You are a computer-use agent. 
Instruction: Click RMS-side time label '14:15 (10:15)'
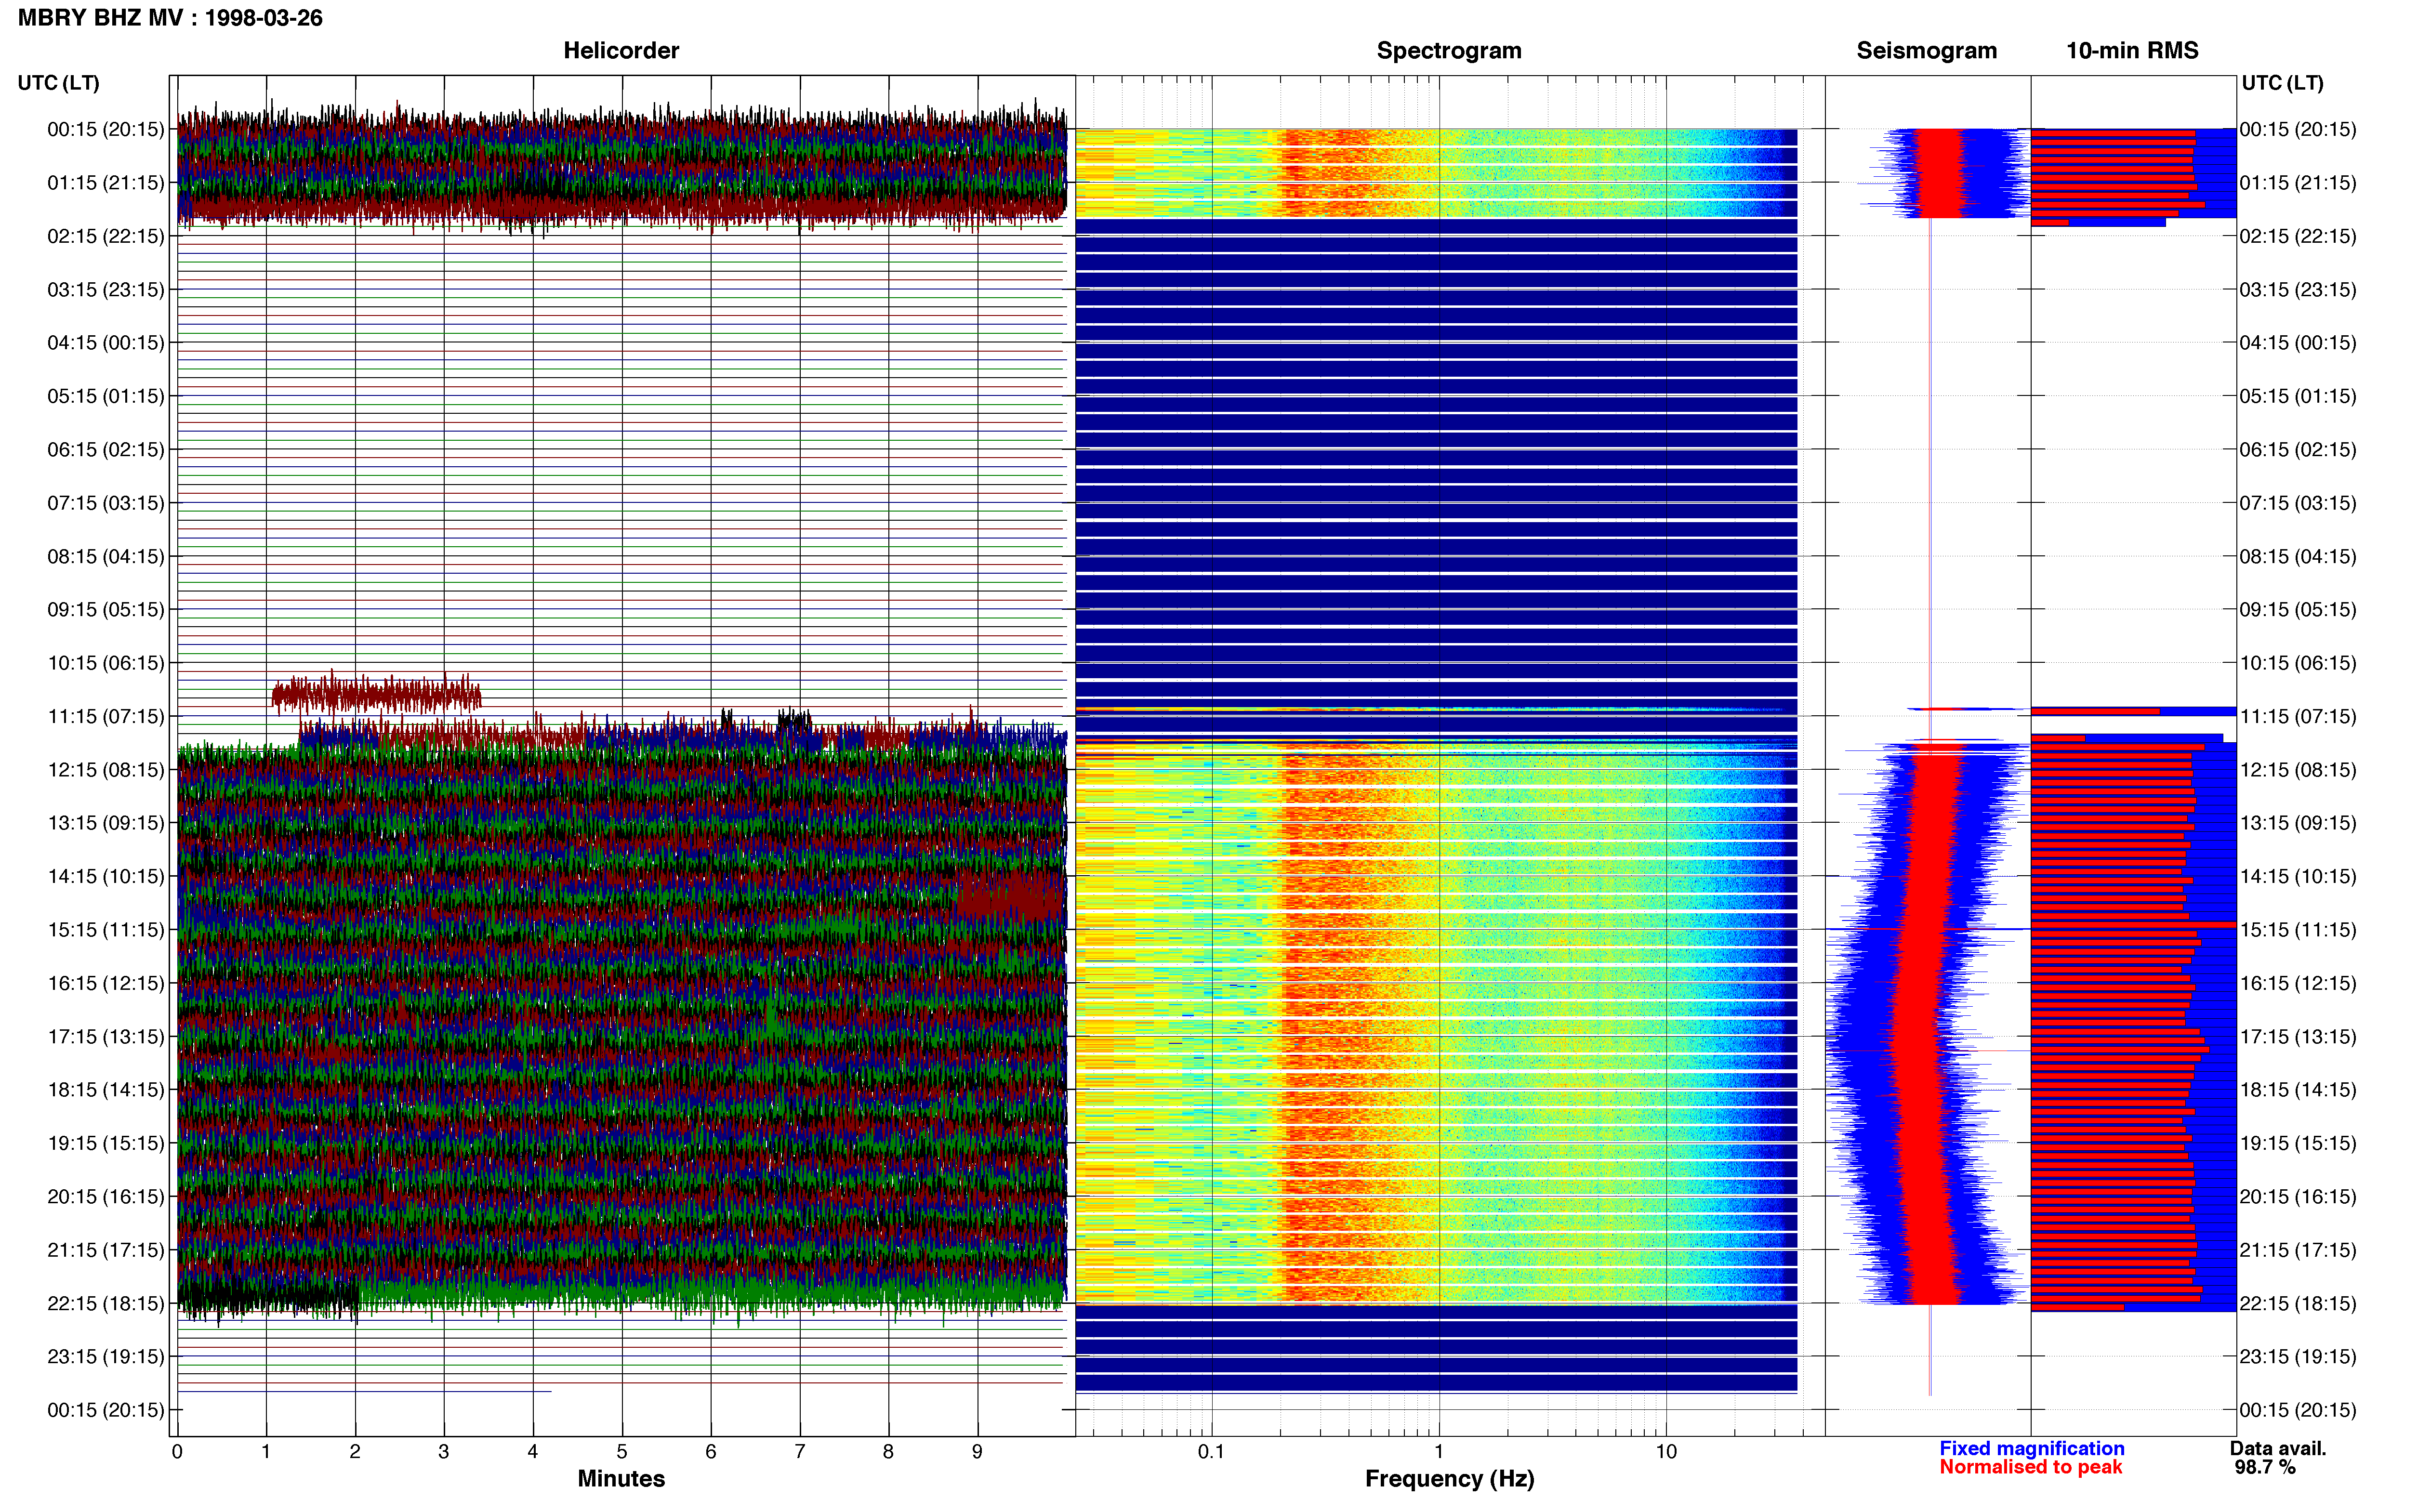pyautogui.click(x=2298, y=876)
